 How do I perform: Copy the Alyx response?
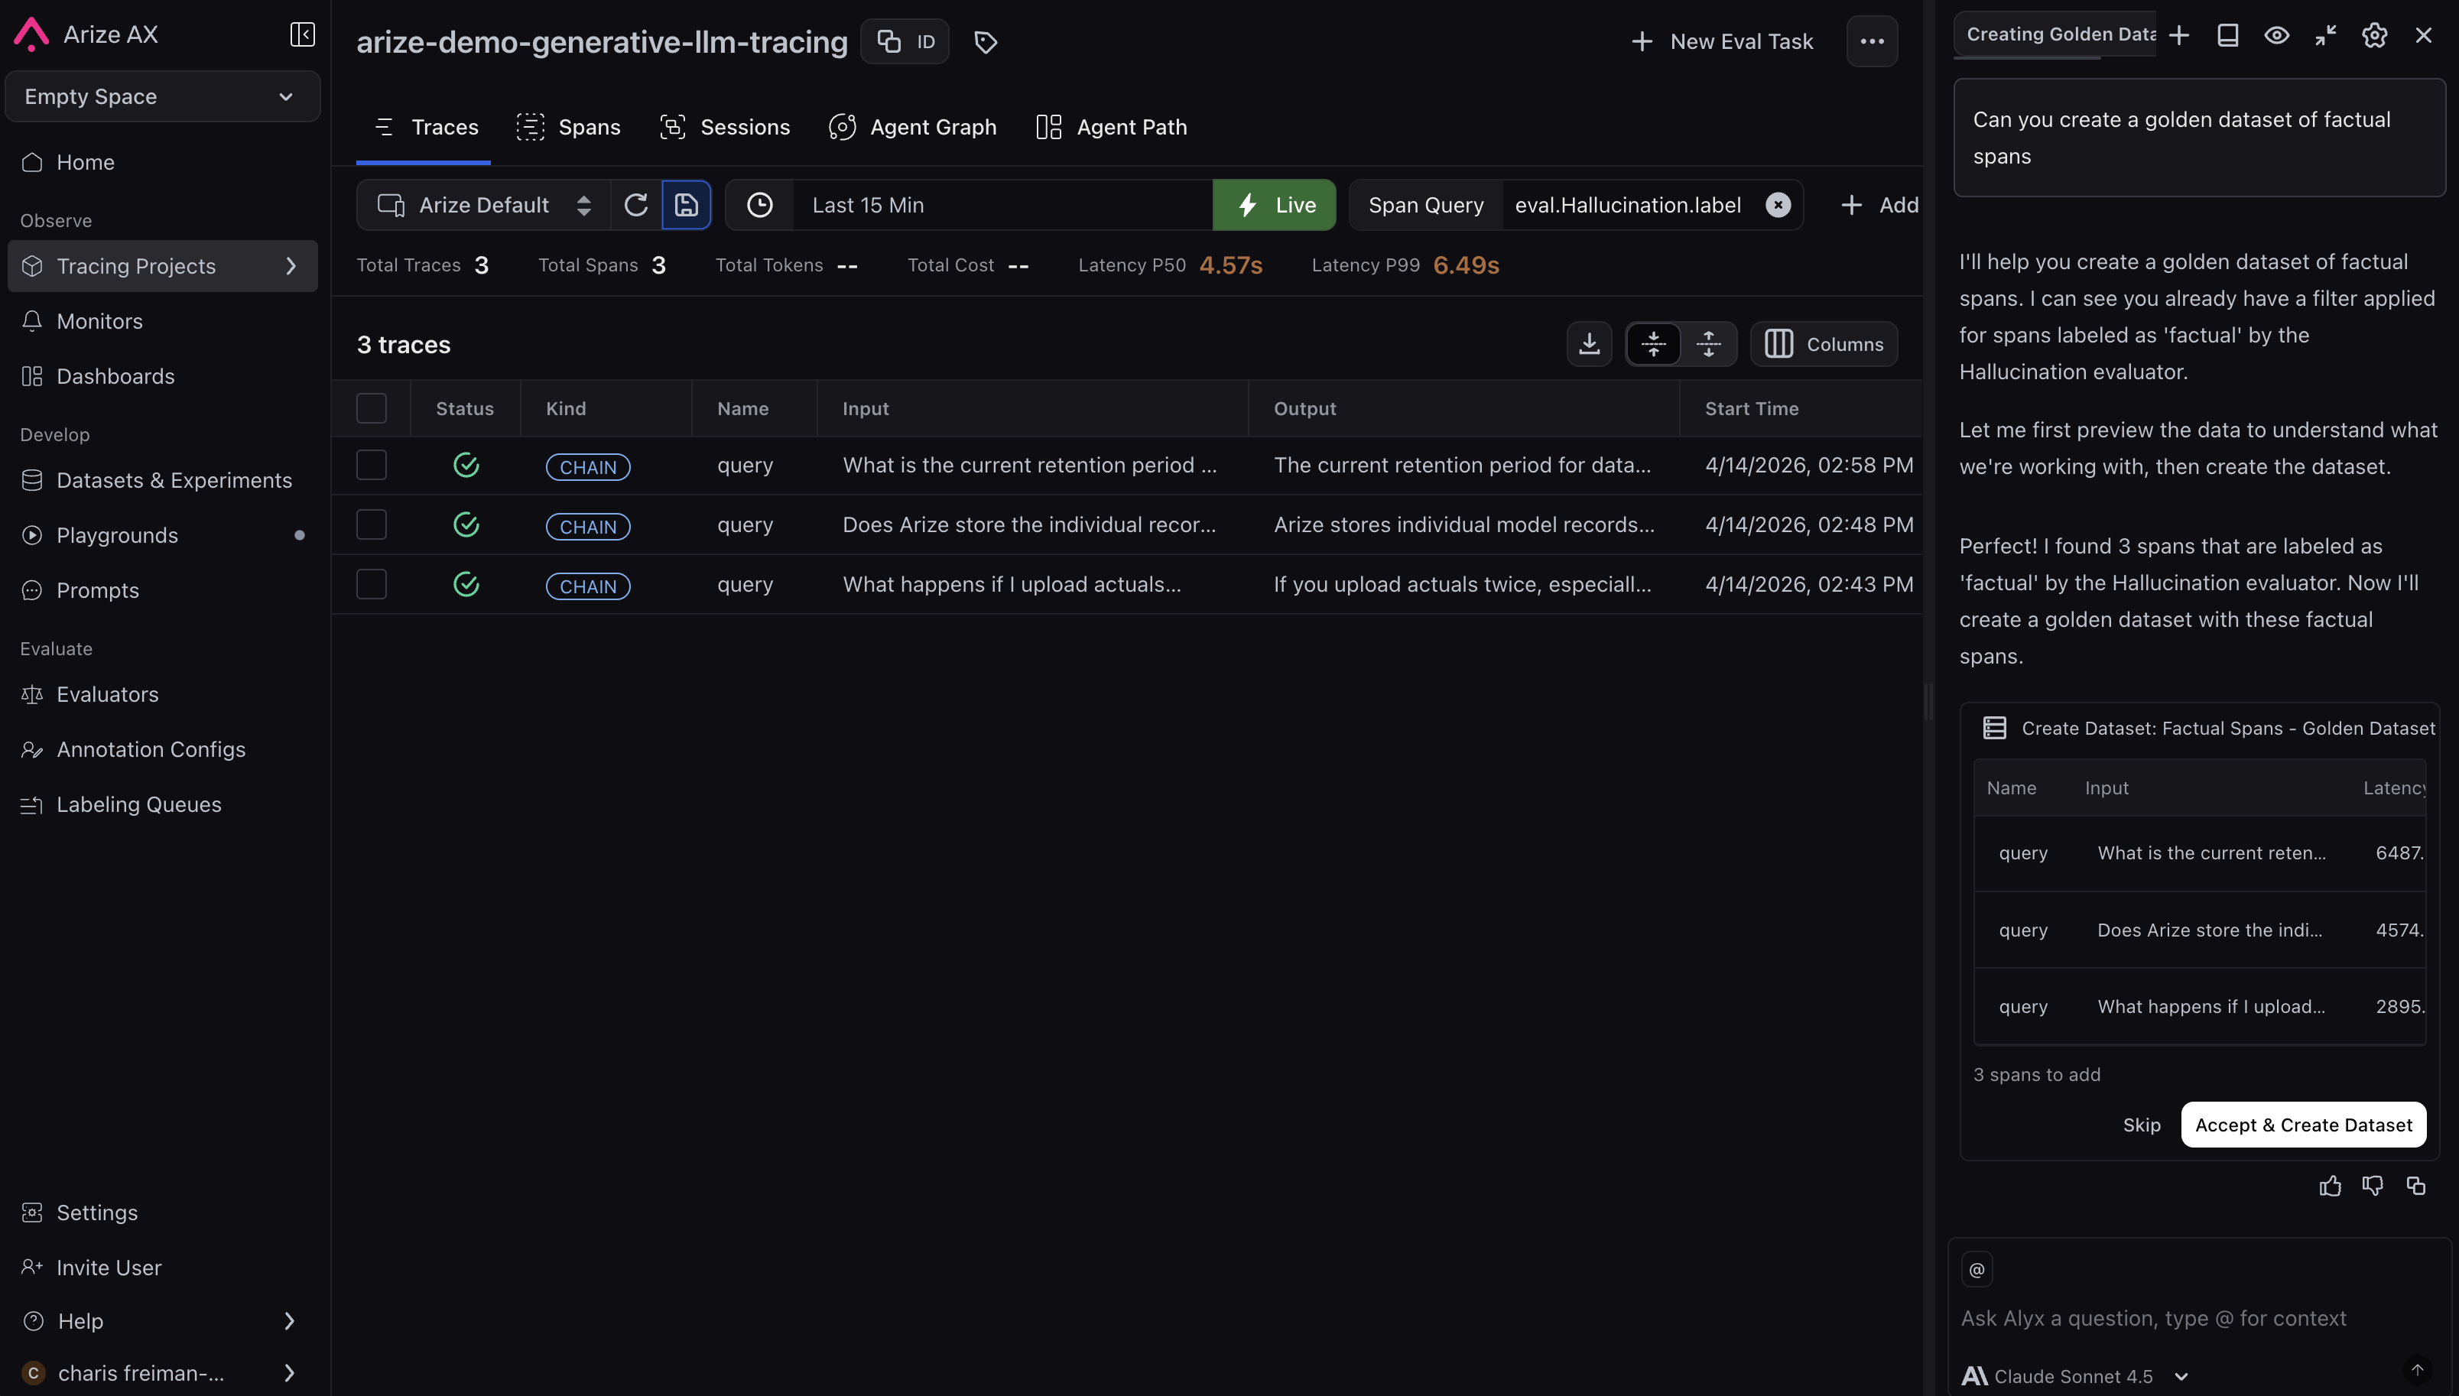pos(2416,1186)
